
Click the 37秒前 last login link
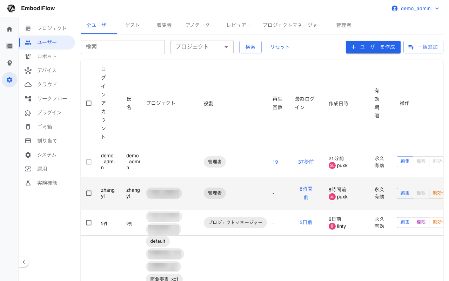(306, 162)
